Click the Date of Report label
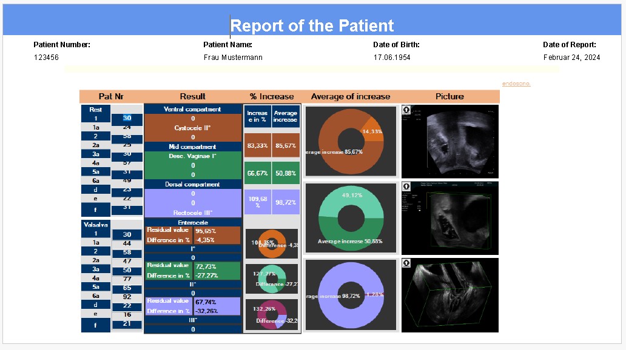The image size is (626, 350). pos(570,45)
